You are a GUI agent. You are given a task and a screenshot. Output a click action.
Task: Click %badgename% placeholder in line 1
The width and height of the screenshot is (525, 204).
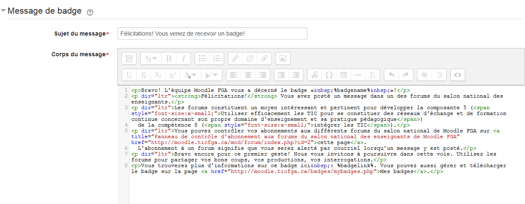pyautogui.click(x=350, y=90)
